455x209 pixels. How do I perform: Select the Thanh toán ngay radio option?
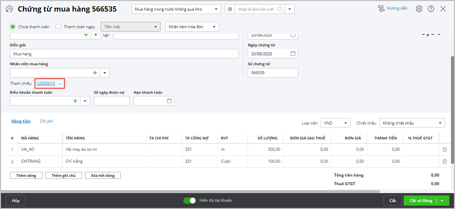click(58, 27)
